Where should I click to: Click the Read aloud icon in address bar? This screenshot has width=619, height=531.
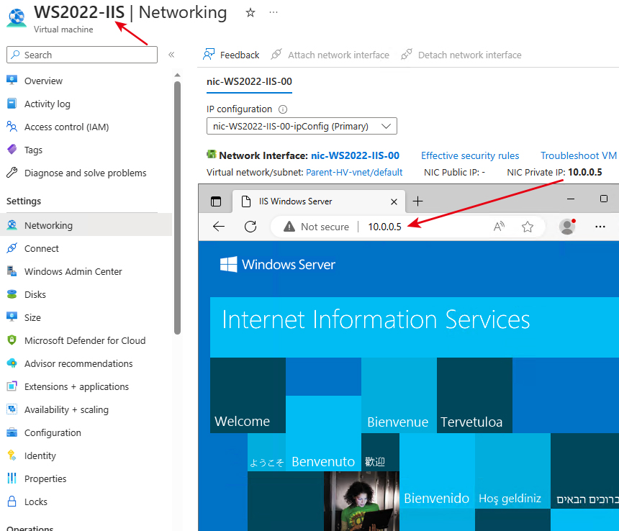(x=499, y=227)
